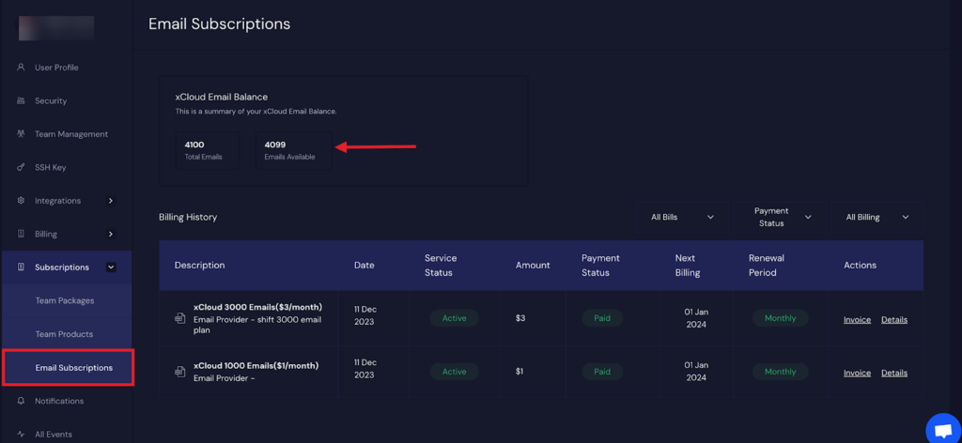Open the Payment Status filter dropdown
This screenshot has height=443, width=962.
coord(780,217)
